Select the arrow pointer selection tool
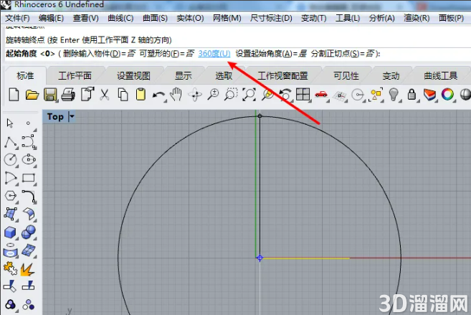The image size is (471, 315). [x=10, y=123]
